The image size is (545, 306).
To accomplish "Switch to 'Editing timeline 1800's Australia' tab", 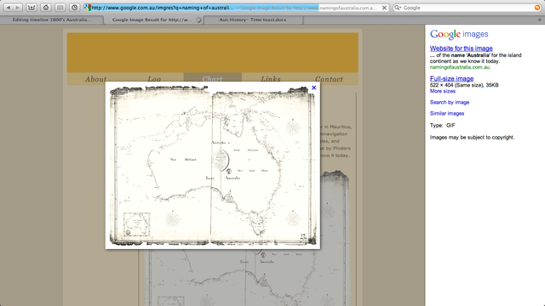I will tap(52, 20).
